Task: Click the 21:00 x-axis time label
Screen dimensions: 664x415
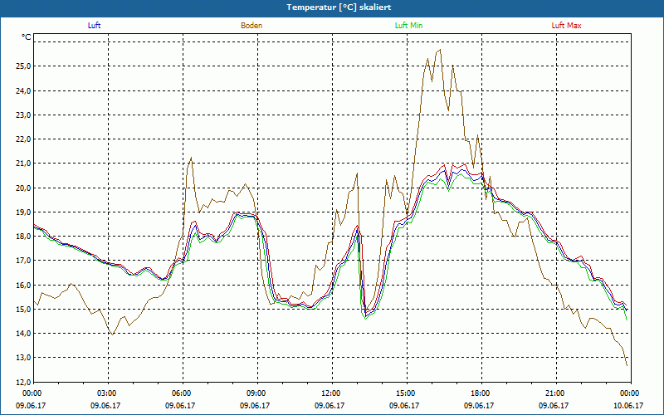Action: [x=554, y=393]
